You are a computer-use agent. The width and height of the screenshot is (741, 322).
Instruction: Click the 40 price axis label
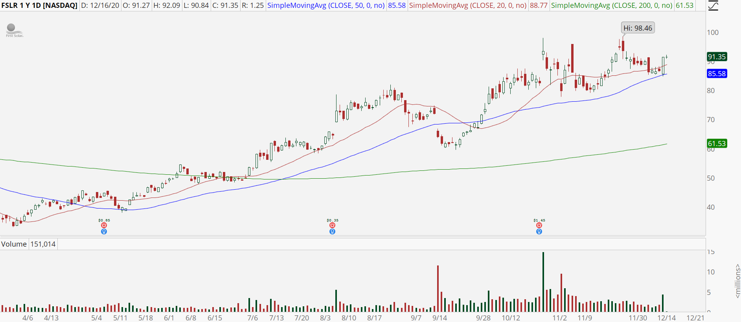pyautogui.click(x=711, y=207)
